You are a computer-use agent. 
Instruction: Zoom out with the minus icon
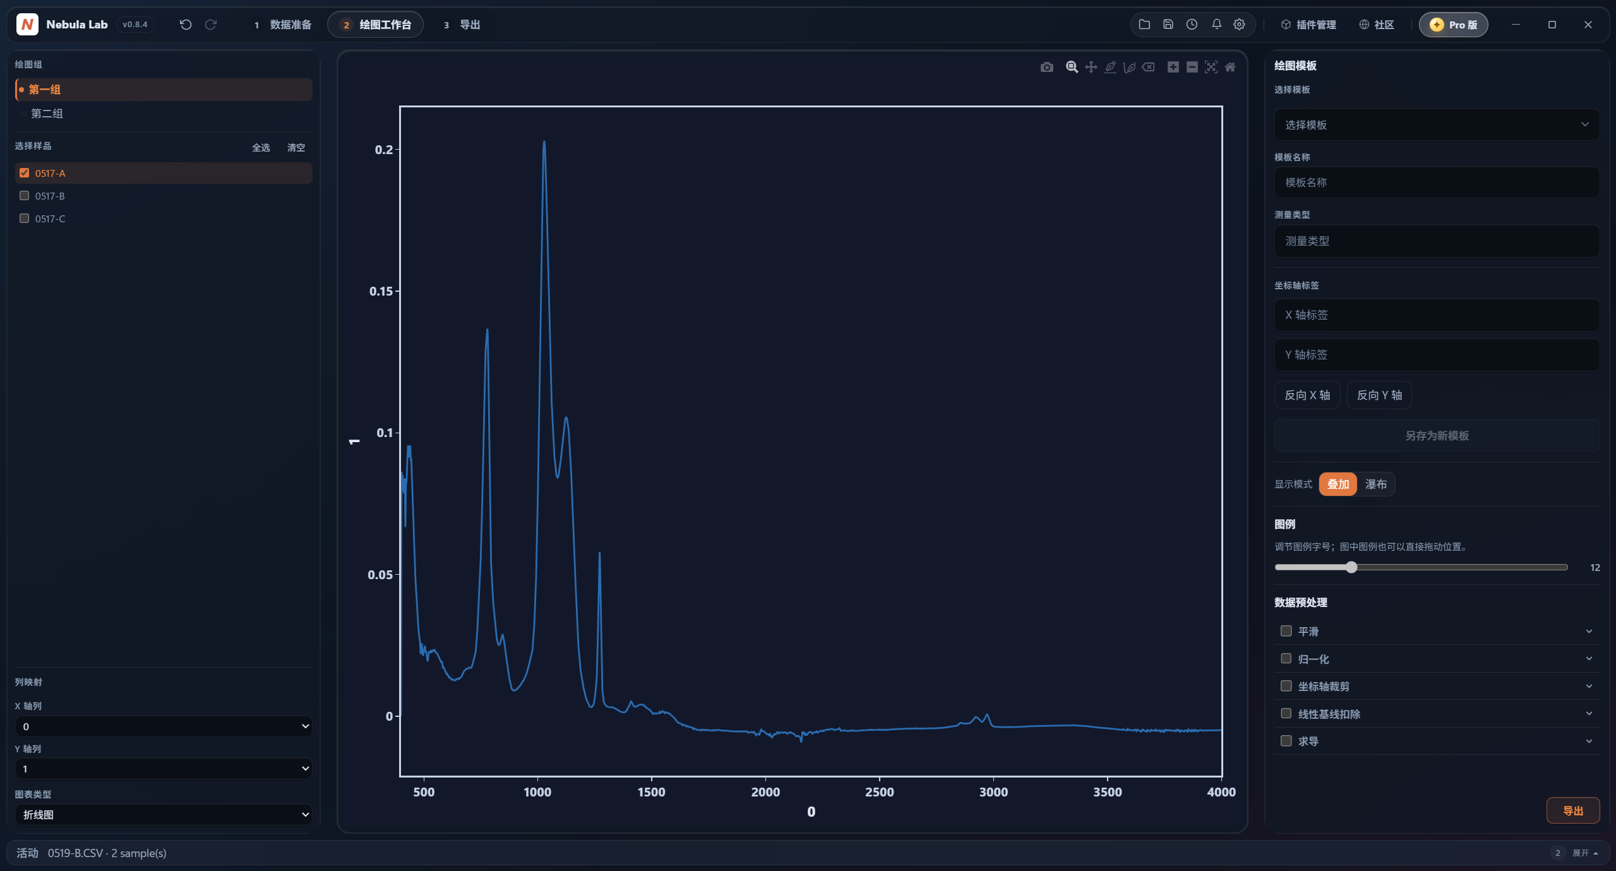[1192, 67]
